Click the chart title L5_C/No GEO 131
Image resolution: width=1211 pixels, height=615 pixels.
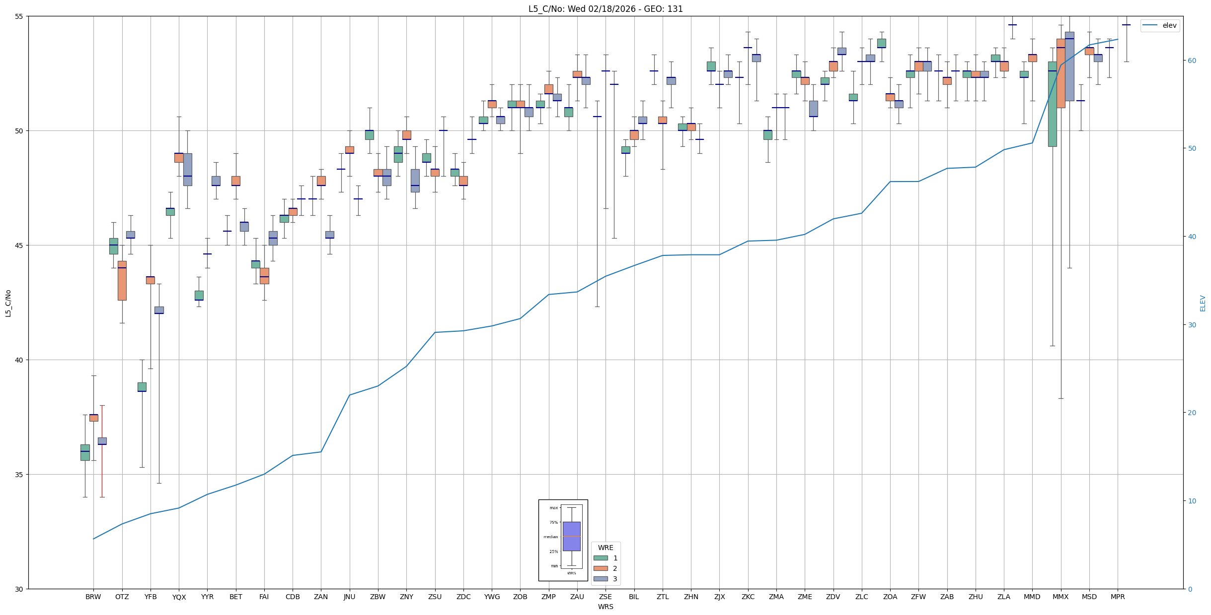605,9
